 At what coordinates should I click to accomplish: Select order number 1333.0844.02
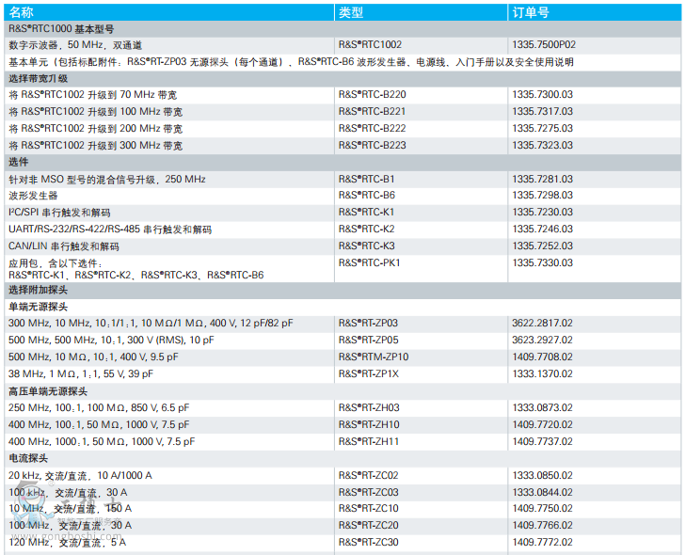542,493
